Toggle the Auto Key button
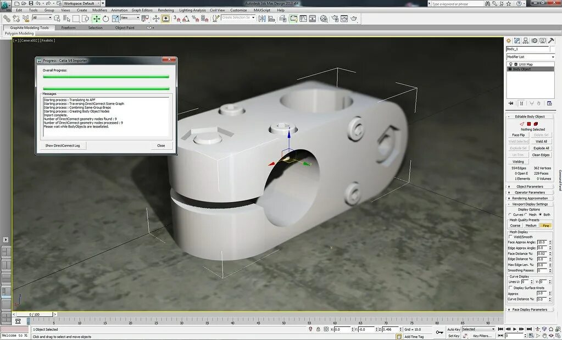 453,329
